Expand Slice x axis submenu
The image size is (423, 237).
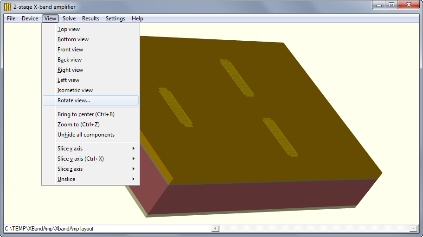pyautogui.click(x=90, y=149)
